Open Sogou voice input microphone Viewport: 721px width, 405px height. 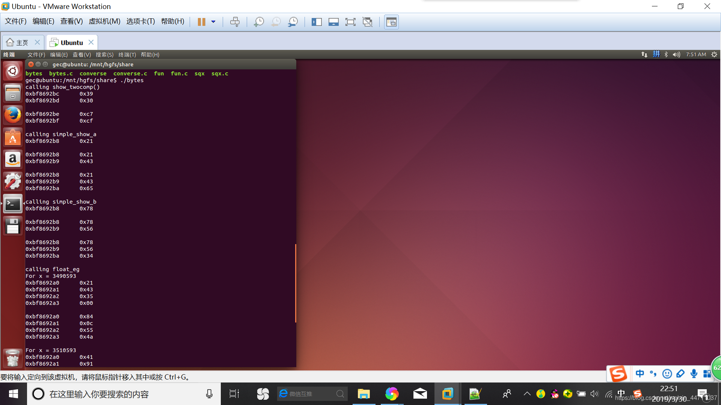tap(694, 373)
